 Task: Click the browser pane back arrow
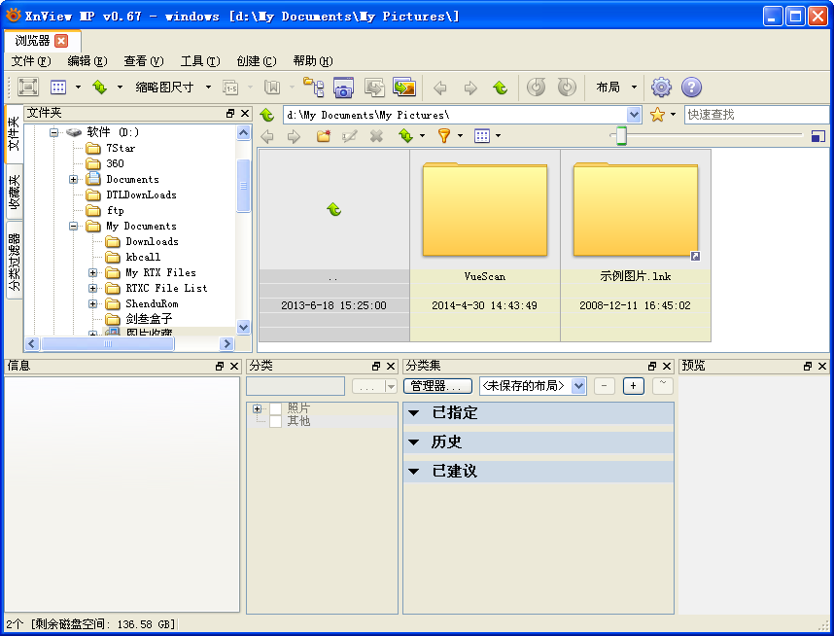267,136
